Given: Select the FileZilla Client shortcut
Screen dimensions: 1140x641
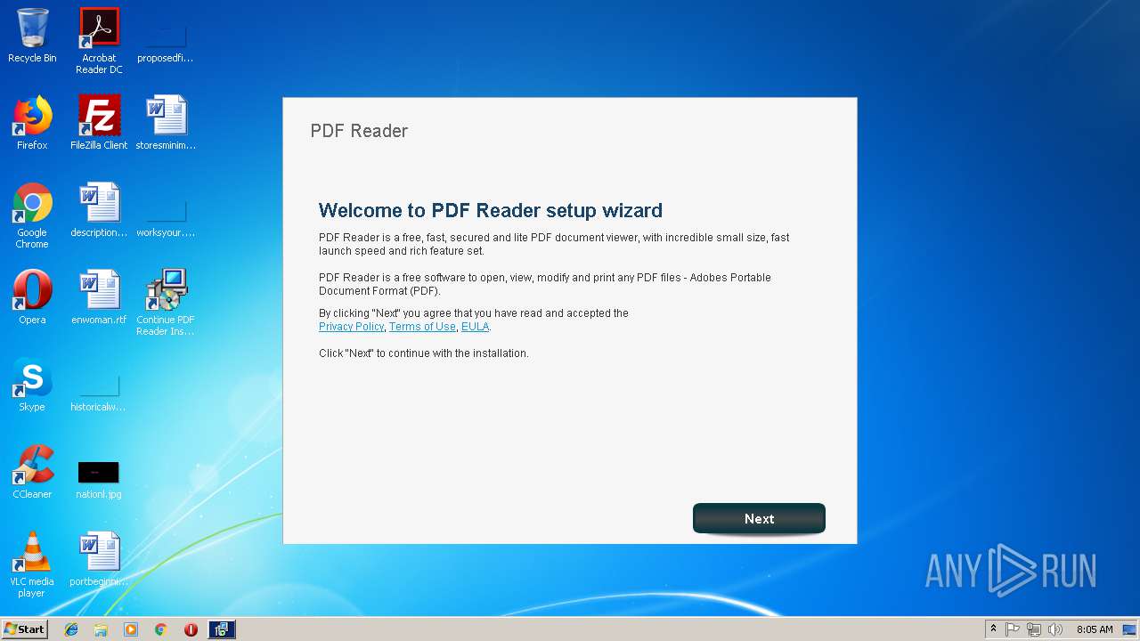Looking at the screenshot, I should tap(99, 123).
